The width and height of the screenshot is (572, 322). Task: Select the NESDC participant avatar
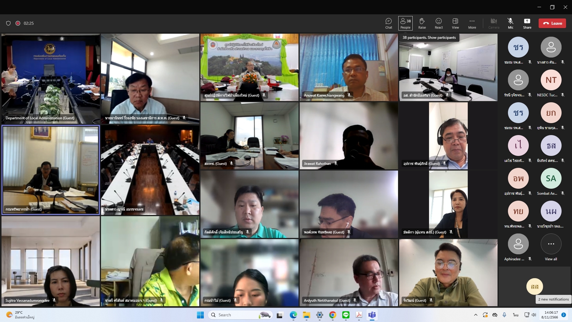tap(551, 80)
